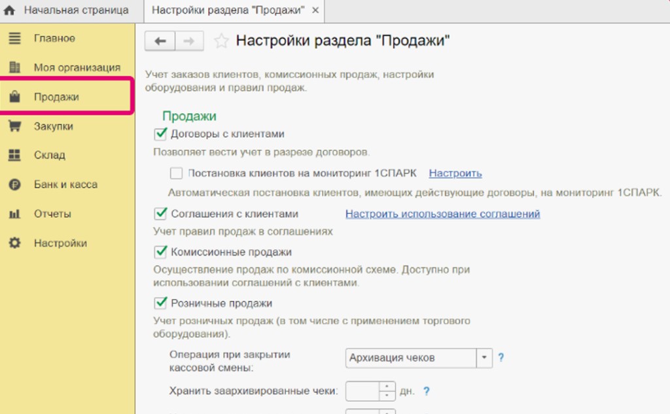Click the Банк и касса ruble icon
The width and height of the screenshot is (670, 414).
pyautogui.click(x=14, y=185)
